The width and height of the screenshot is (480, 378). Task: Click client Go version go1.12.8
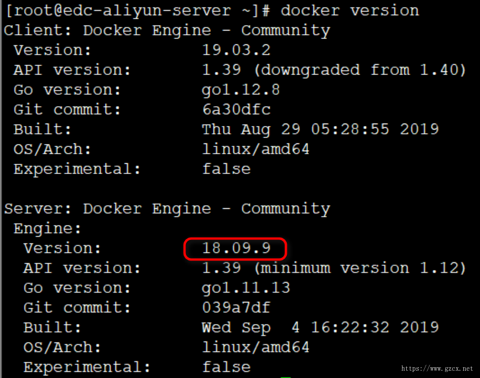[x=241, y=90]
